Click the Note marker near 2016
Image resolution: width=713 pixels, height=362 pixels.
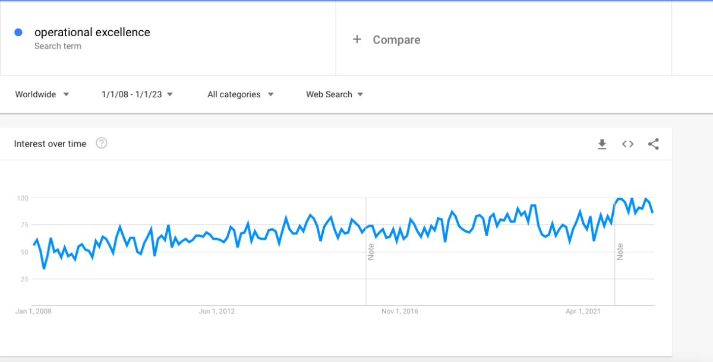tap(371, 251)
